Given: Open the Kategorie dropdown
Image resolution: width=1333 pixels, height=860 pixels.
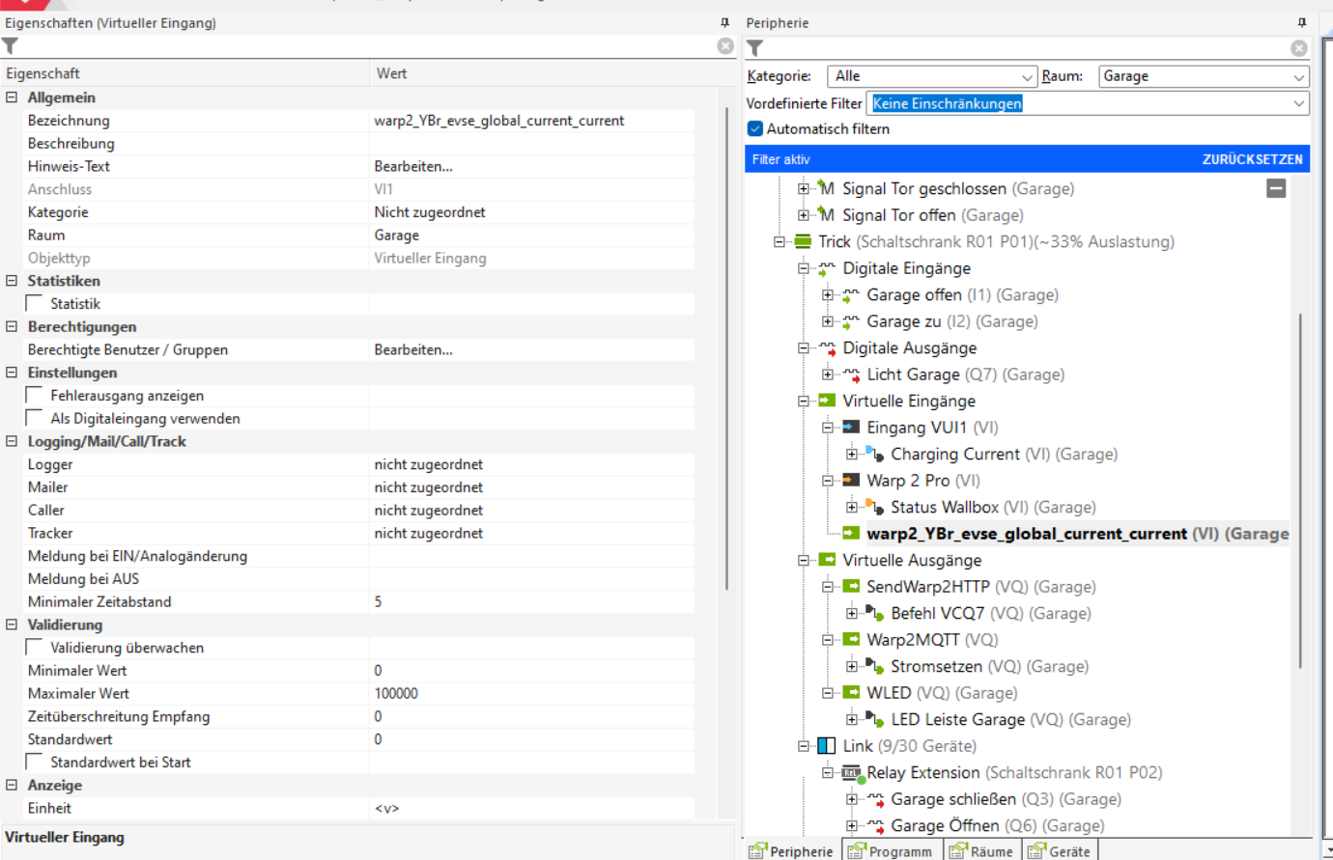Looking at the screenshot, I should point(1027,76).
